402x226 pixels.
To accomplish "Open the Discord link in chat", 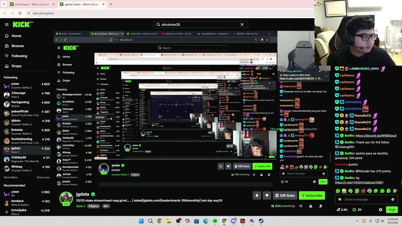I will tap(376, 136).
